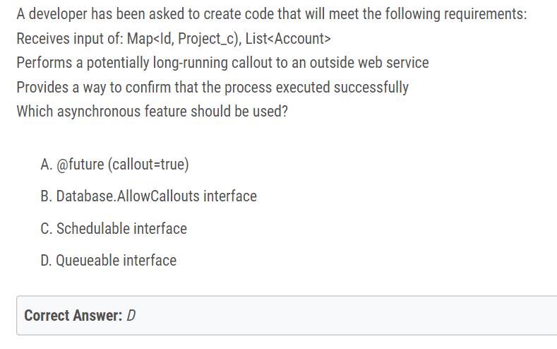The width and height of the screenshot is (557, 349).
Task: Click the line about long-running callout
Action: (222, 63)
